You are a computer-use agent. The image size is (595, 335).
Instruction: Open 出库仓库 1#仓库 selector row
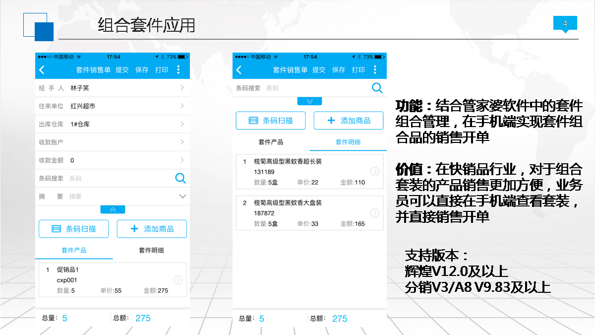coord(112,124)
